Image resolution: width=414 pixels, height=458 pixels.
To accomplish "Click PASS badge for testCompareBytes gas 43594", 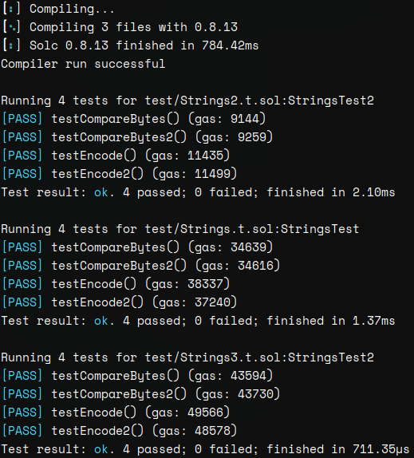I will 22,377.
